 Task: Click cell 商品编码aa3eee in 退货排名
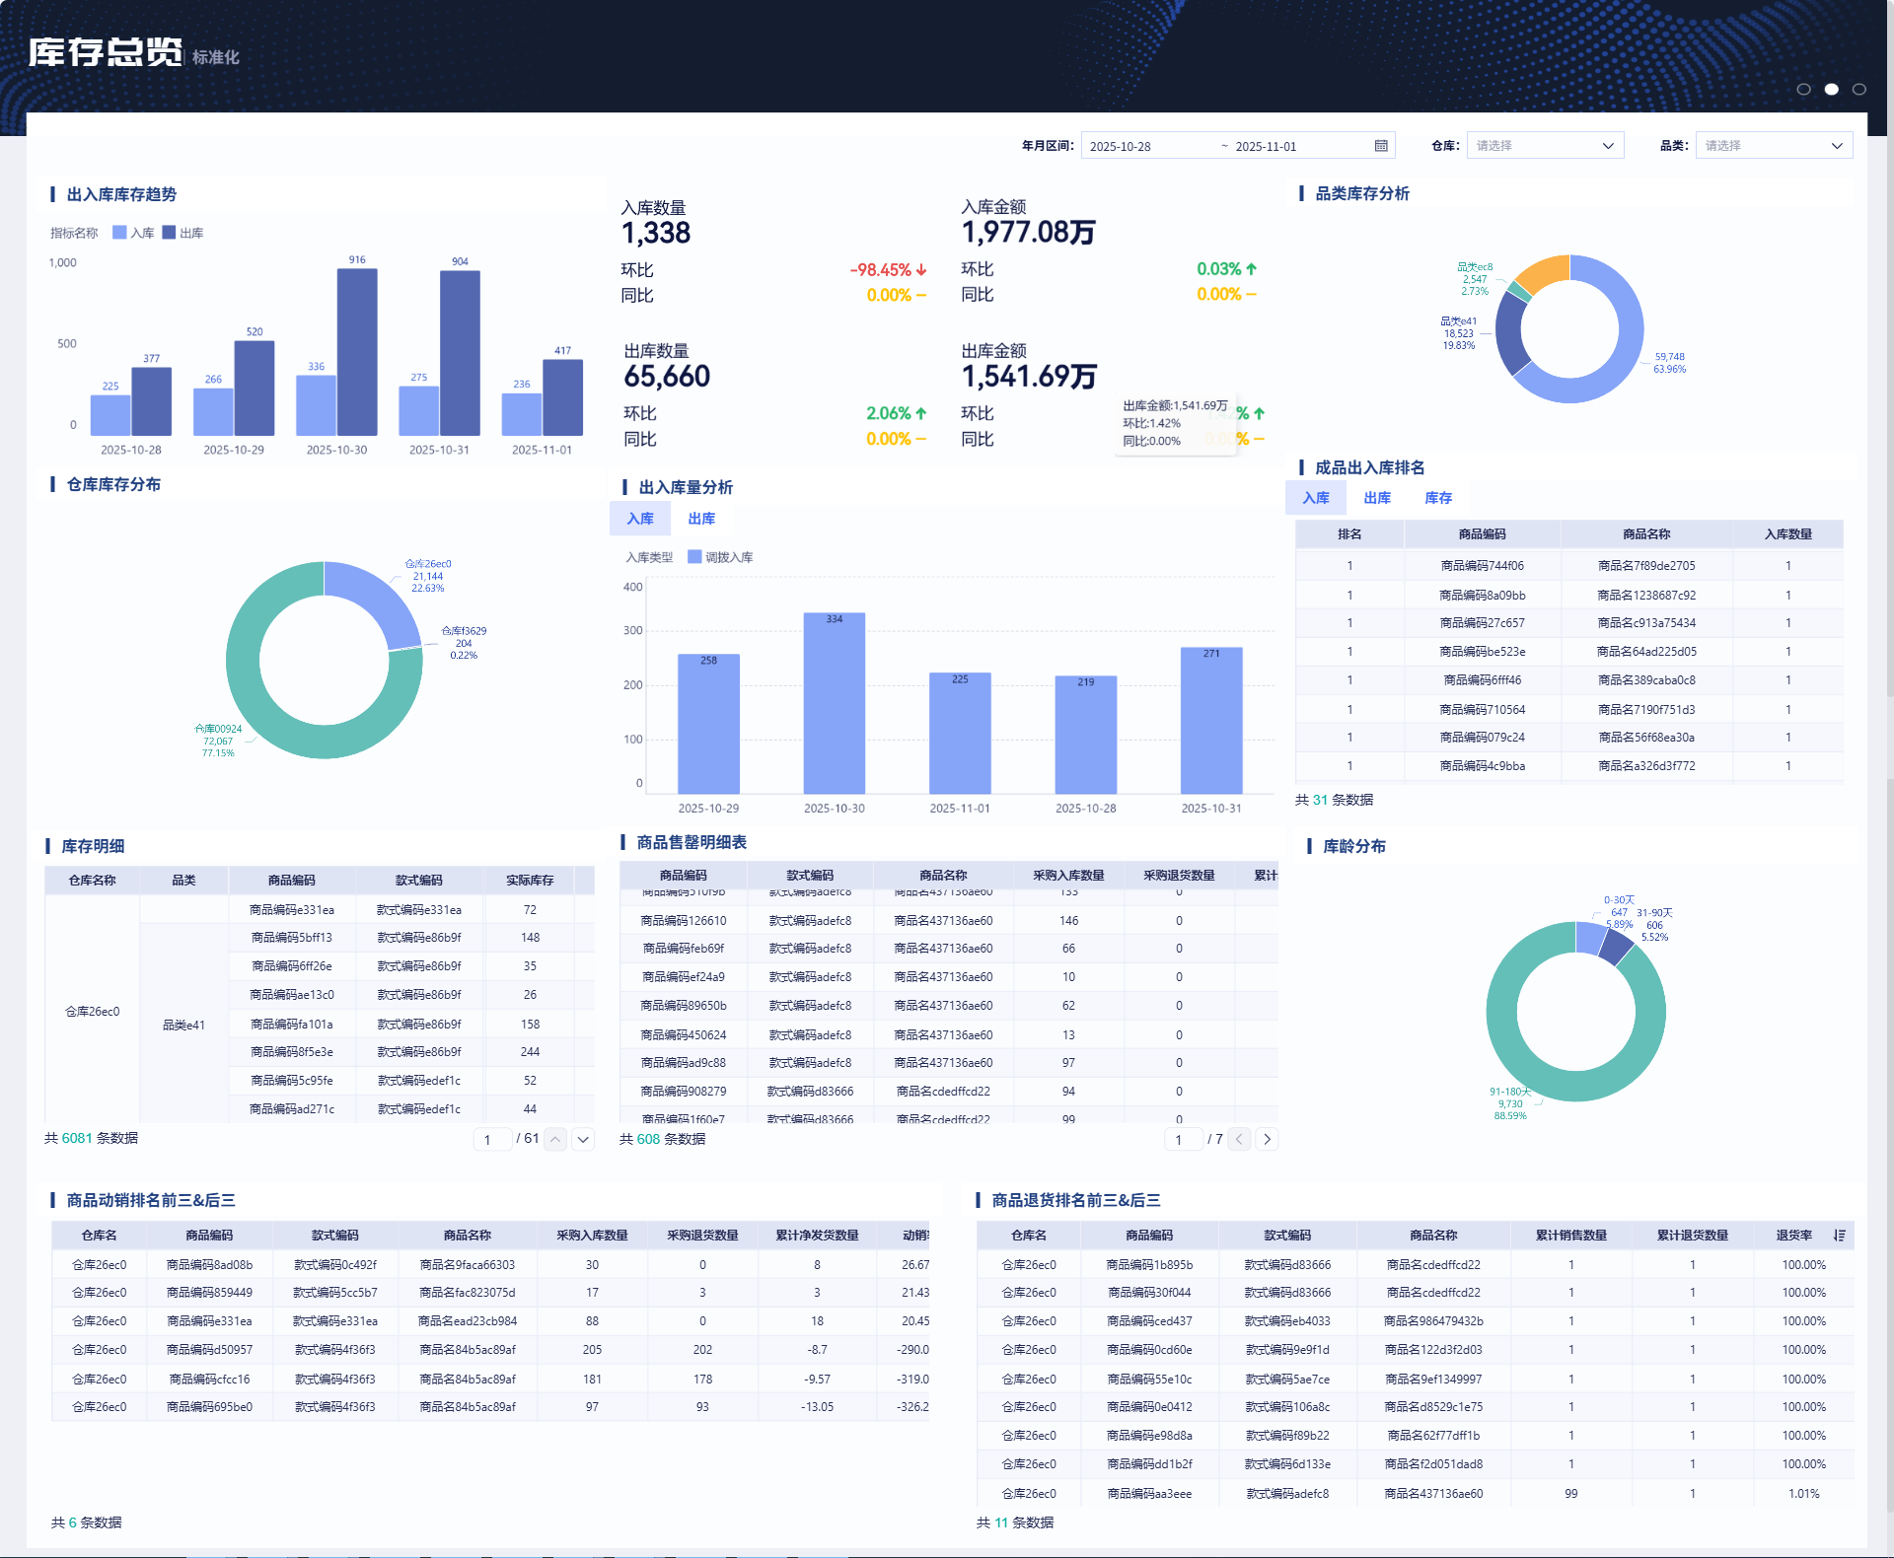pos(1149,1494)
